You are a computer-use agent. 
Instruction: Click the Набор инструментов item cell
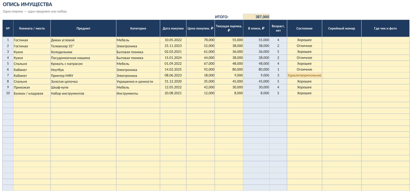[x=83, y=93]
